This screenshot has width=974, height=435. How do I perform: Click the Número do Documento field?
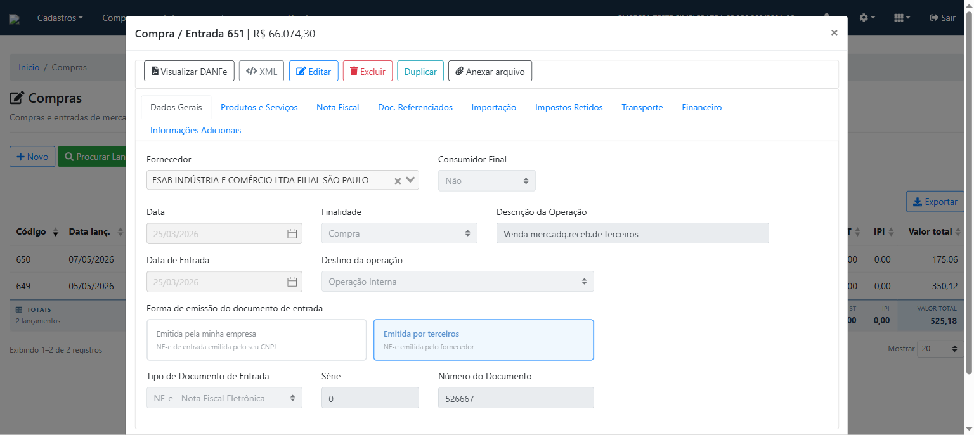(516, 398)
